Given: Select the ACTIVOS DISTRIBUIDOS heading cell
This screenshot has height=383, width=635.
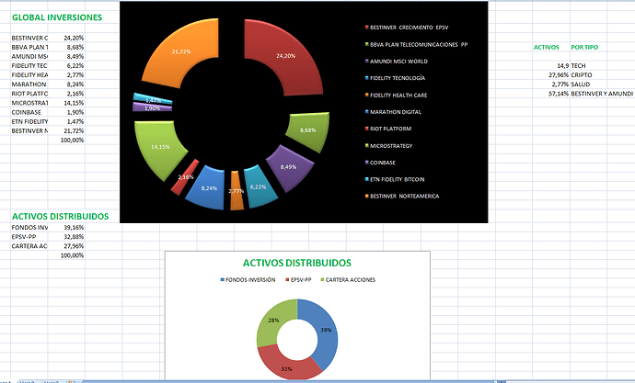Looking at the screenshot, I should 61,216.
